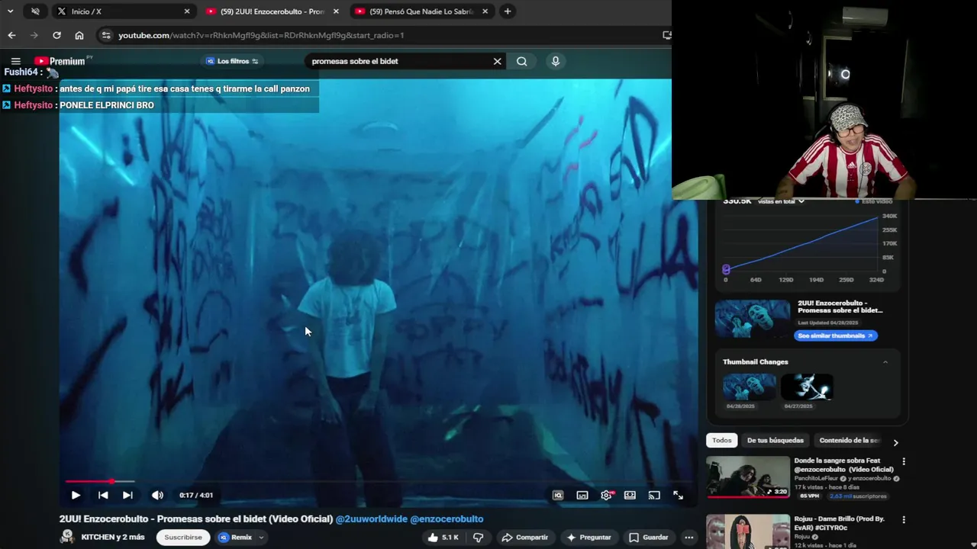Start voice search with microphone

pos(556,61)
